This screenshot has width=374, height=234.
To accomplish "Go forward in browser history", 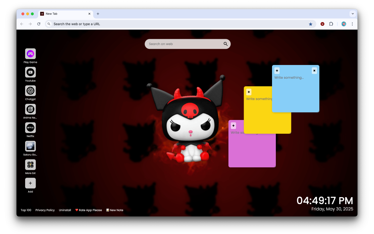I will tap(30, 24).
